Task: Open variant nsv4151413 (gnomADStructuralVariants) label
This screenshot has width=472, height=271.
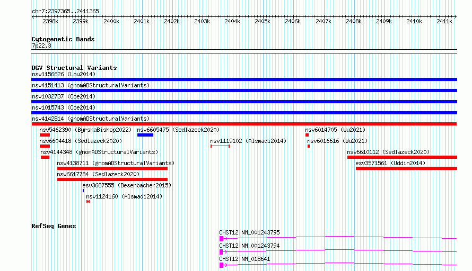Action: tap(91, 85)
